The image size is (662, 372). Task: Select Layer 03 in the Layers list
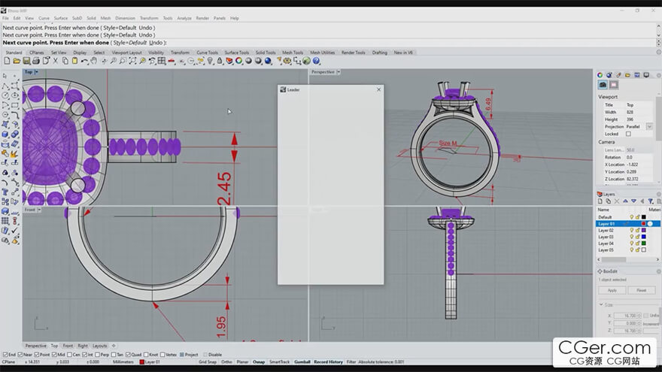606,237
